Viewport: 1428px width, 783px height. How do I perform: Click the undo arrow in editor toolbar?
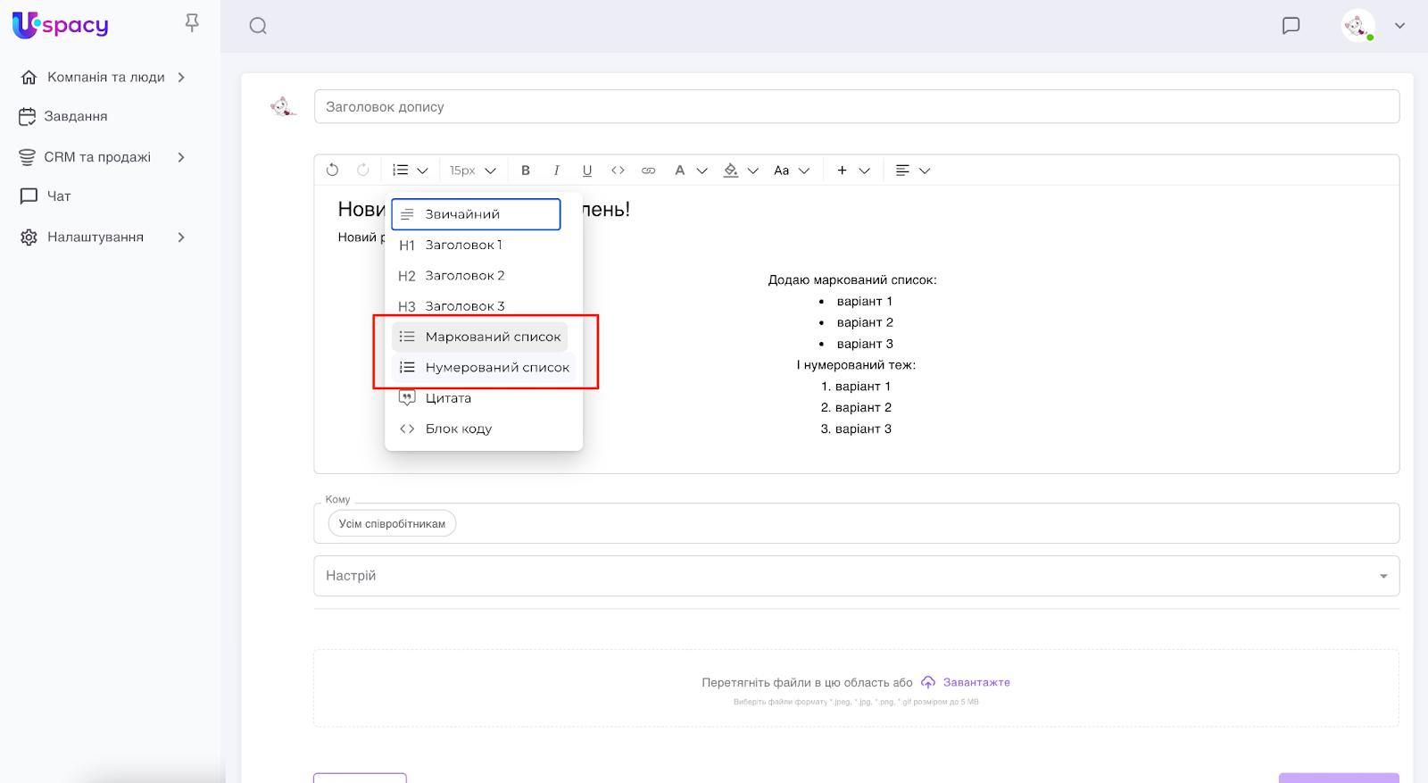point(332,170)
